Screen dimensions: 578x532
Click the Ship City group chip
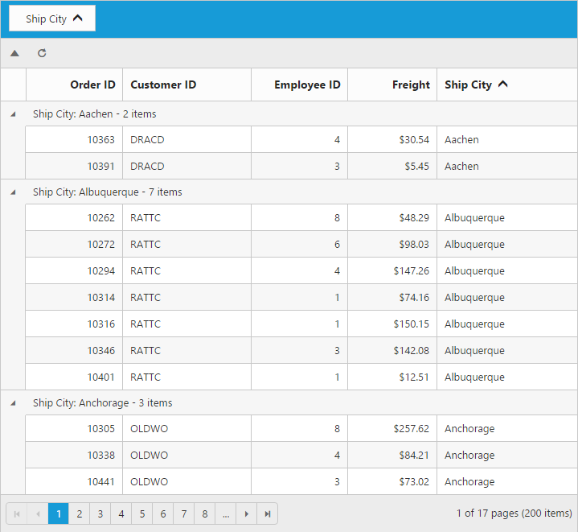52,19
